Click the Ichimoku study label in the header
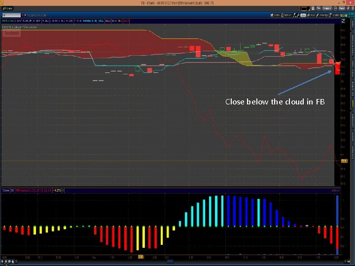The image size is (355, 266). click(x=90, y=21)
